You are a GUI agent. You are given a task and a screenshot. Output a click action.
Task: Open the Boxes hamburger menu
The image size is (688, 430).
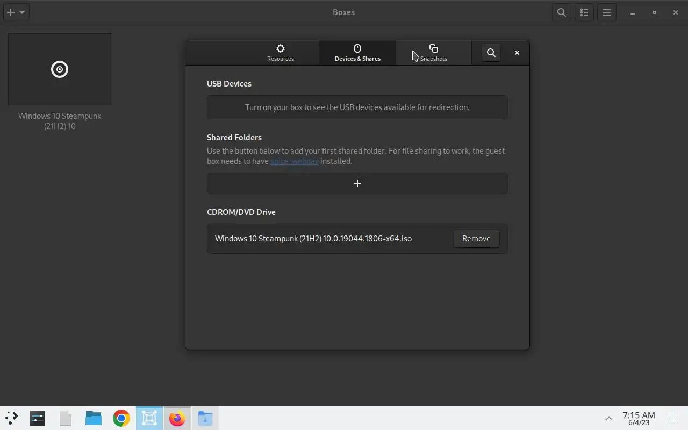point(607,12)
